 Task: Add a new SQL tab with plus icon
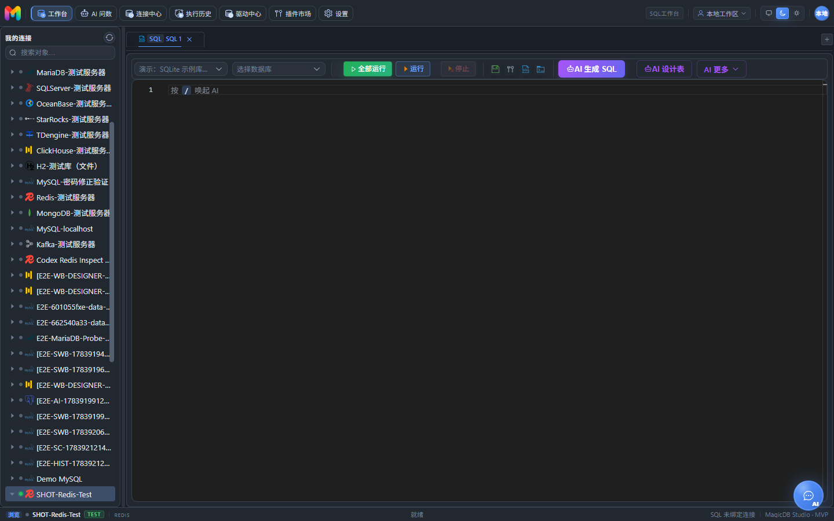pos(827,39)
